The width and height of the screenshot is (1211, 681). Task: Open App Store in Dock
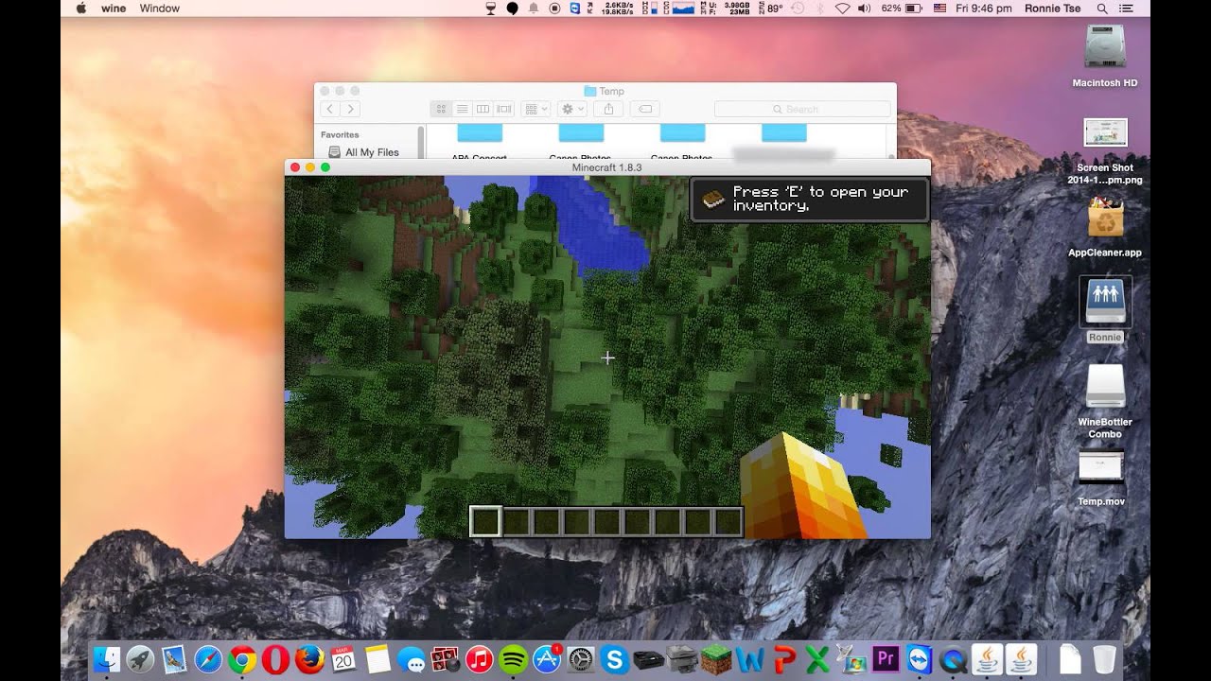(x=547, y=658)
